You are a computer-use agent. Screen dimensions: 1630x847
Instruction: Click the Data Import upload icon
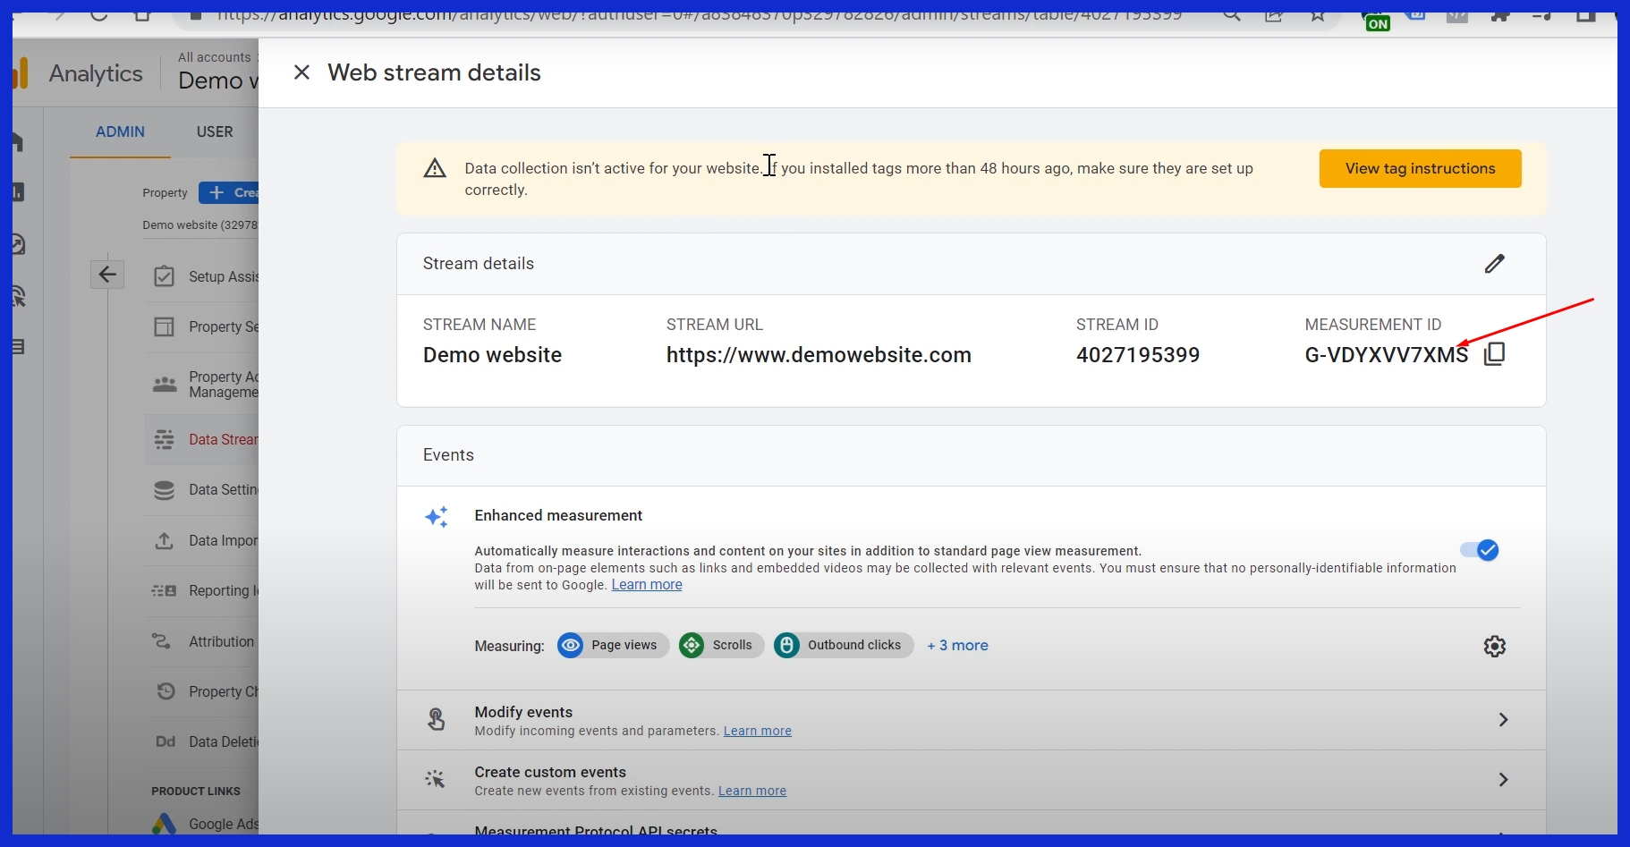pos(164,540)
